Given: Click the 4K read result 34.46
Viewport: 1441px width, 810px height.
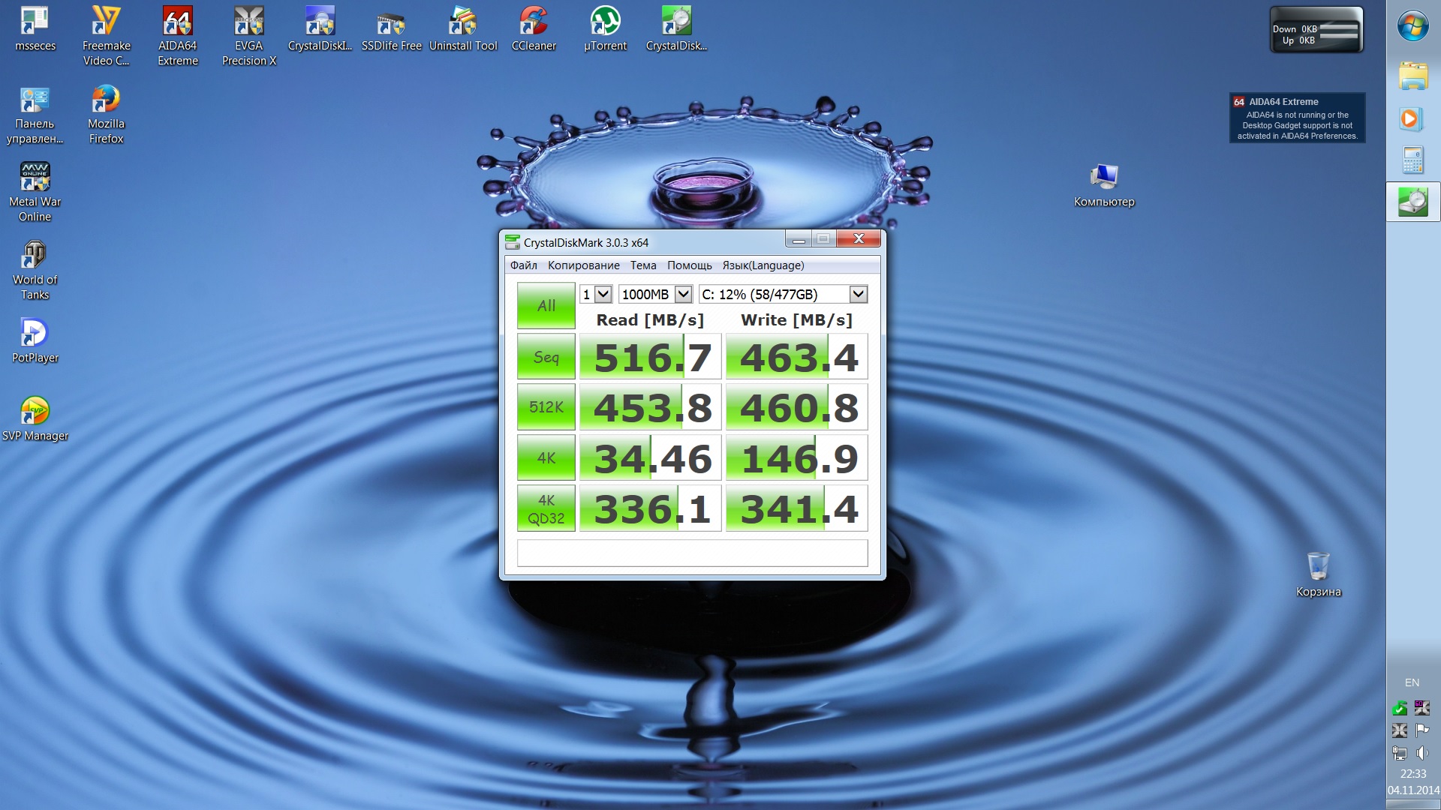Looking at the screenshot, I should pos(651,458).
